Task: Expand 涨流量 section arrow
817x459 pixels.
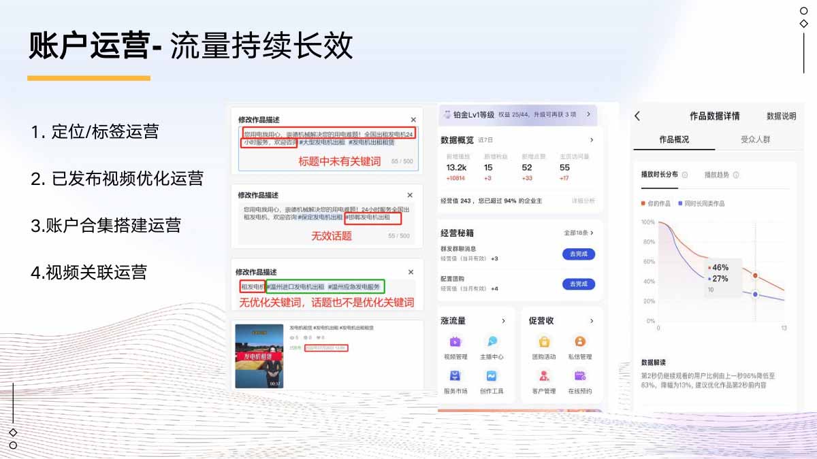Action: [503, 321]
